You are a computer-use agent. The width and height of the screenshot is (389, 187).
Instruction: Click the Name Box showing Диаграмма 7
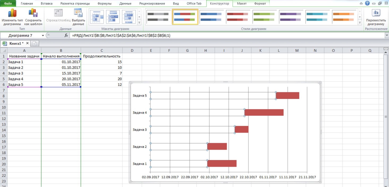pos(20,35)
